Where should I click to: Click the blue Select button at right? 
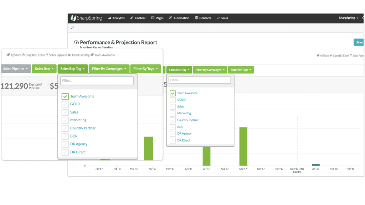359,42
